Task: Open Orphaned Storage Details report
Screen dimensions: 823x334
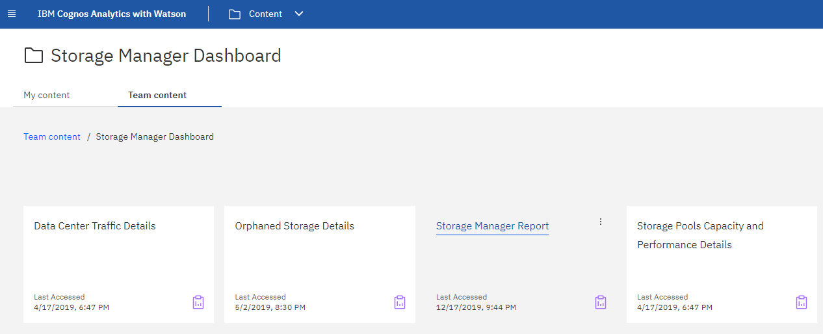Action: tap(294, 226)
